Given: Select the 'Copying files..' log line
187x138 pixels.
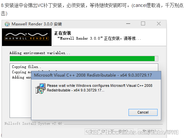Looking at the screenshot, I should (x=26, y=67).
